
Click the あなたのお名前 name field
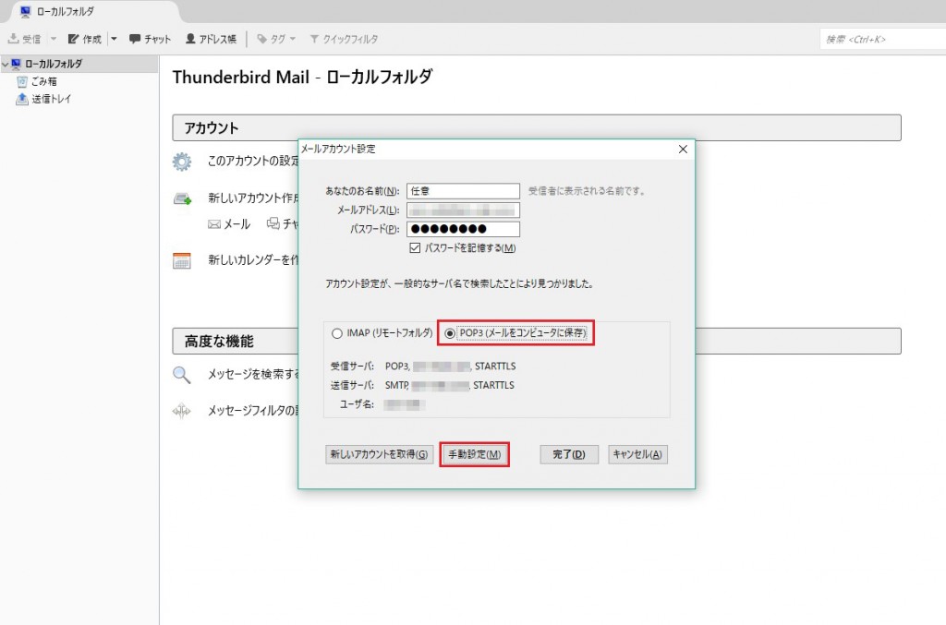[x=463, y=191]
